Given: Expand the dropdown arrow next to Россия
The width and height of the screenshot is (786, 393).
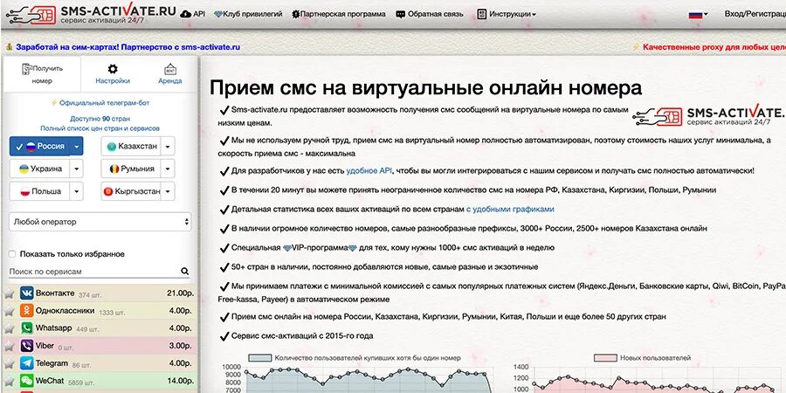Looking at the screenshot, I should pos(77,147).
